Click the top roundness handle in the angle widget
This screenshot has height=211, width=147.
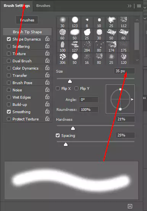120,89
